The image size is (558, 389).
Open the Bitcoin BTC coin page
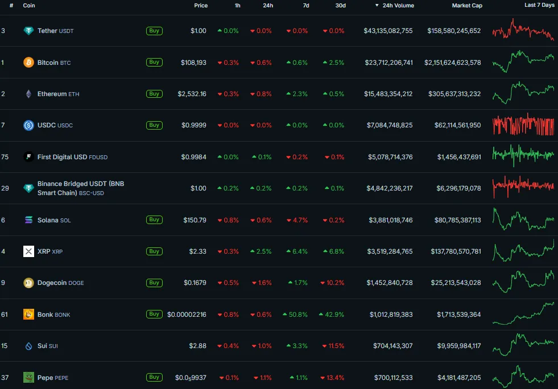coord(54,63)
